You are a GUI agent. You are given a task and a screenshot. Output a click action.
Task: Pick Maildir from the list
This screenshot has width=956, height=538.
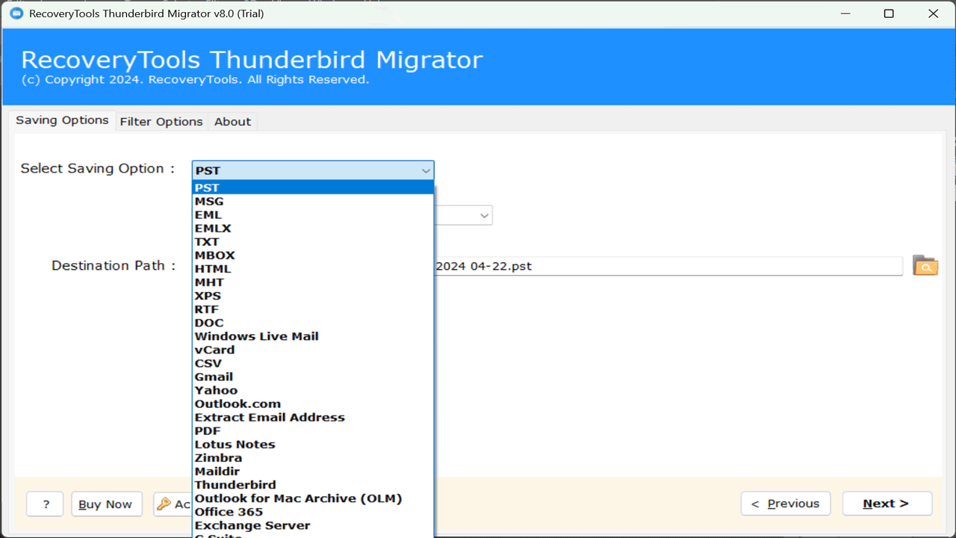click(313, 471)
